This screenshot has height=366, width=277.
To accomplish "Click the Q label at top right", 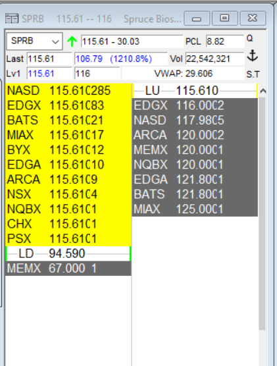I will (250, 38).
